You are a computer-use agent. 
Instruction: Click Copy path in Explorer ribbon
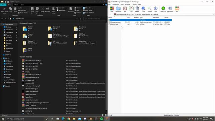[x=22, y=10]
